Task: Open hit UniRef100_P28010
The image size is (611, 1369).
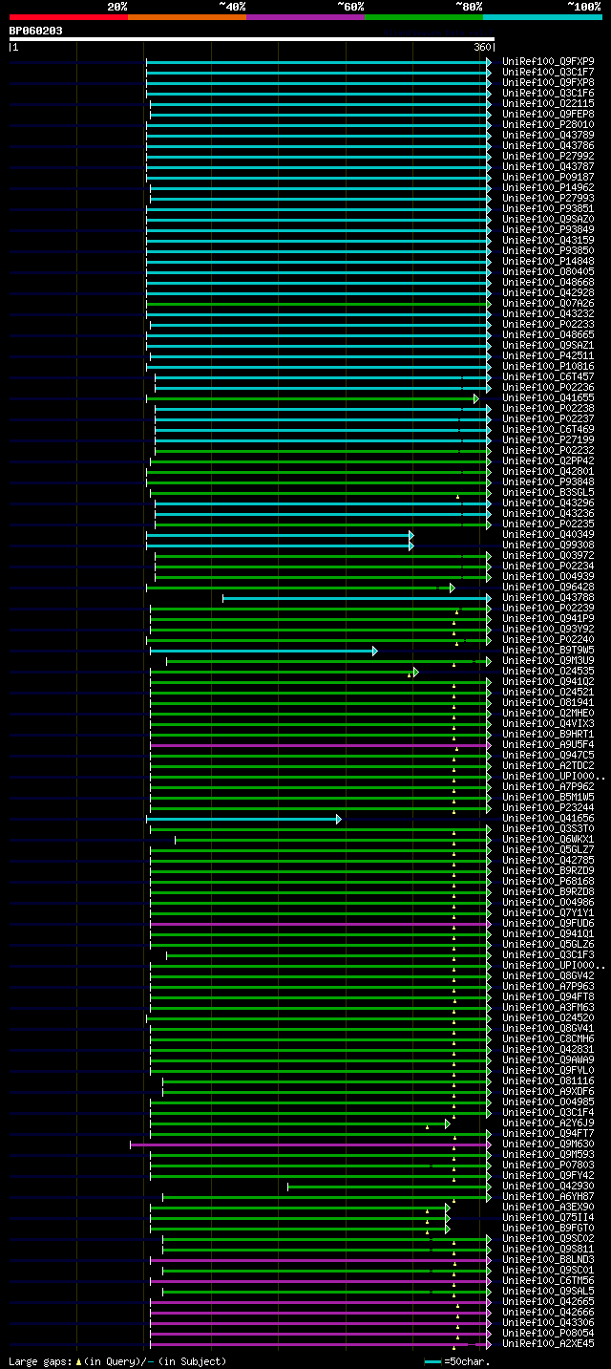Action: coord(549,124)
